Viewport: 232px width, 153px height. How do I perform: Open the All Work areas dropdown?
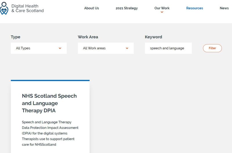pos(106,48)
